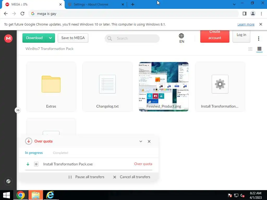The image size is (267, 200).
Task: Click the red Over quota status text
Action: (143, 164)
